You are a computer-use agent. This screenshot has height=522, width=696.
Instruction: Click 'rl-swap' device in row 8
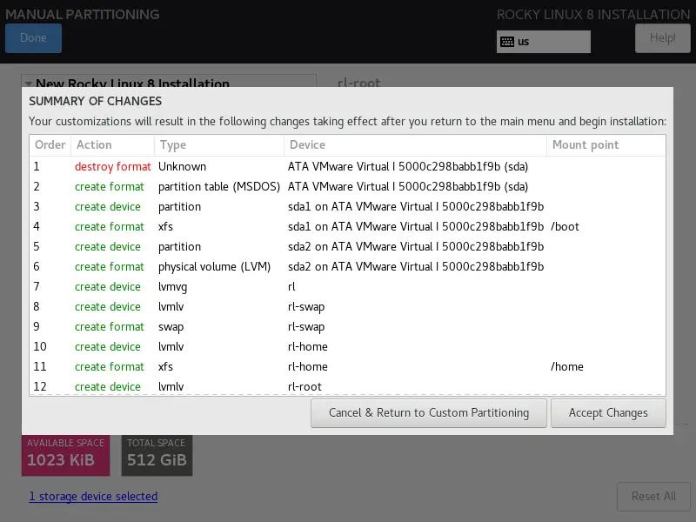pos(306,307)
